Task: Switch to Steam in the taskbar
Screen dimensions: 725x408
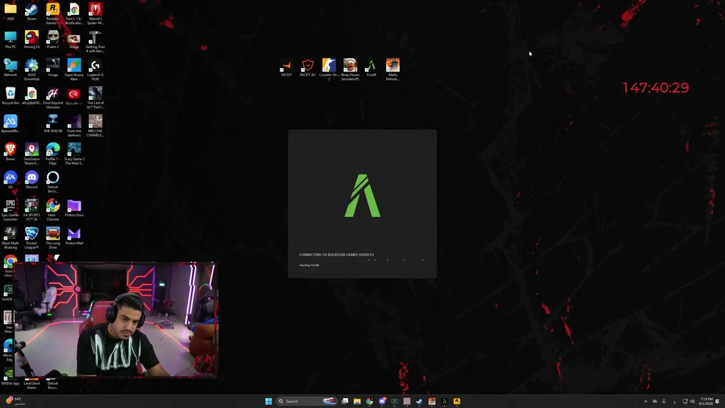Action: 419,401
